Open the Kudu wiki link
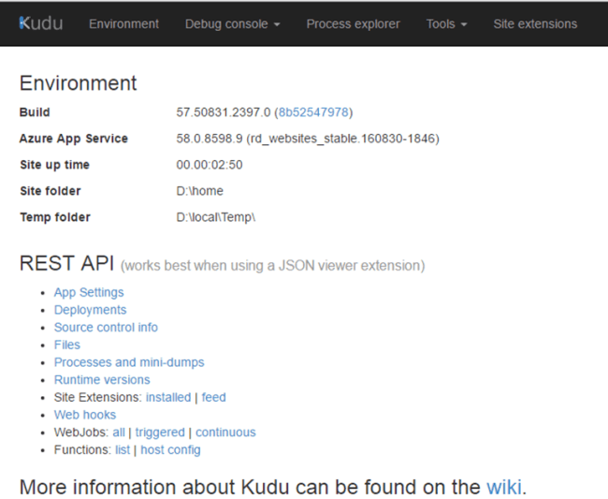608x499 pixels. click(x=503, y=487)
